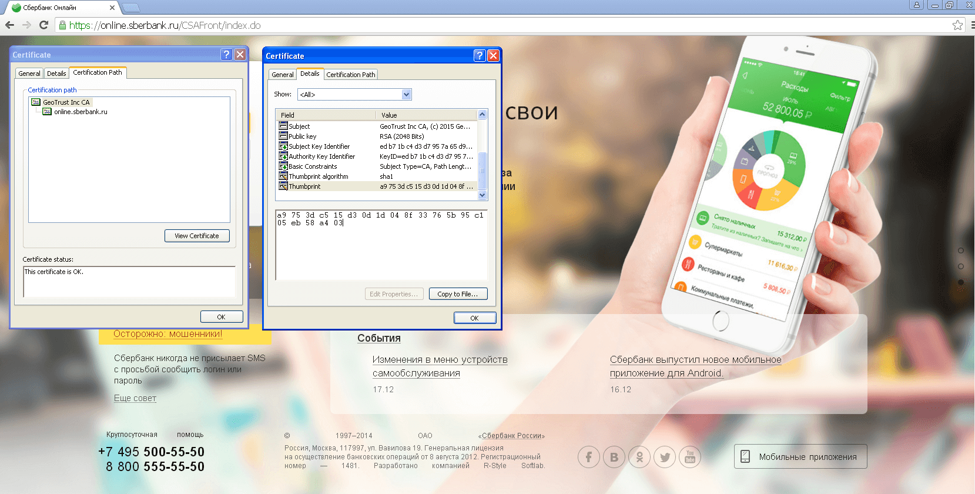The height and width of the screenshot is (494, 975).
Task: Click the field list scroll down arrow
Action: pyautogui.click(x=483, y=195)
